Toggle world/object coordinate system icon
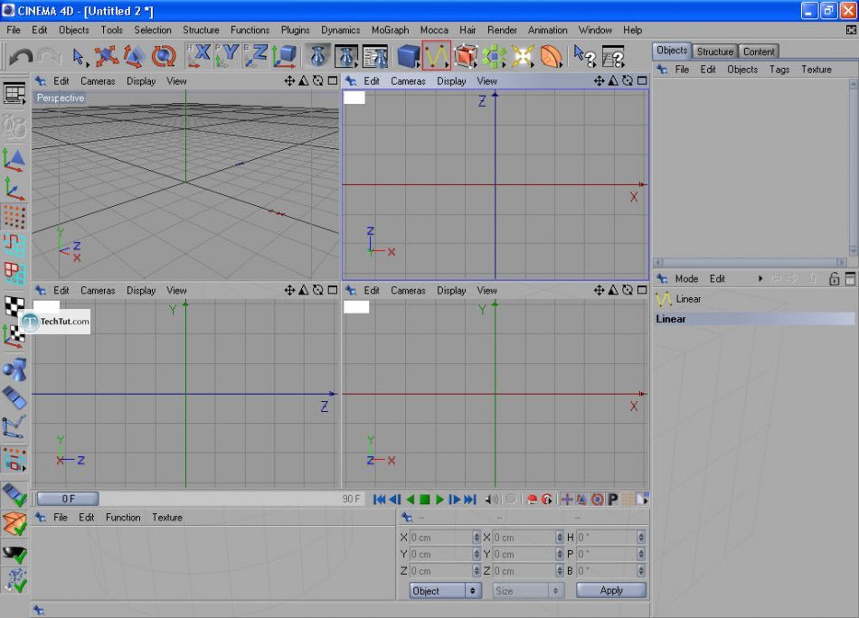859x618 pixels. coord(284,56)
